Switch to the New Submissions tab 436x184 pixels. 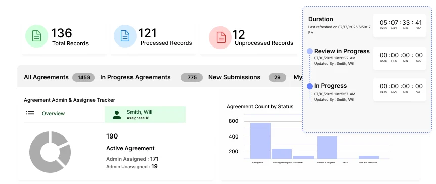(x=234, y=77)
